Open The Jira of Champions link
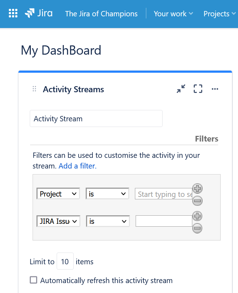 (x=101, y=13)
